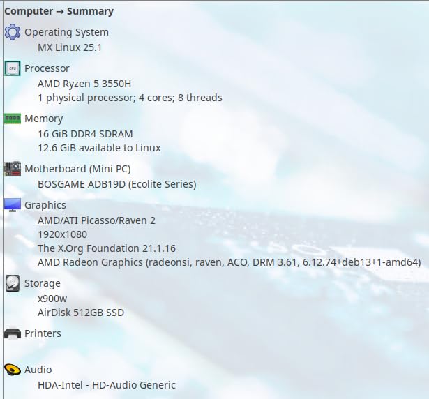Click the Graphics monitor icon
This screenshot has height=399, width=429.
(x=12, y=205)
